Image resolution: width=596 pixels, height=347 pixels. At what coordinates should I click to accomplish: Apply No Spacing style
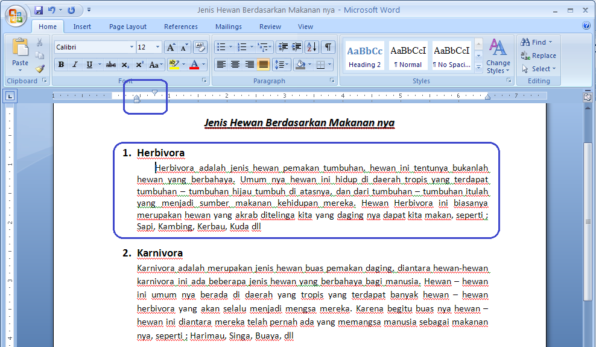452,56
